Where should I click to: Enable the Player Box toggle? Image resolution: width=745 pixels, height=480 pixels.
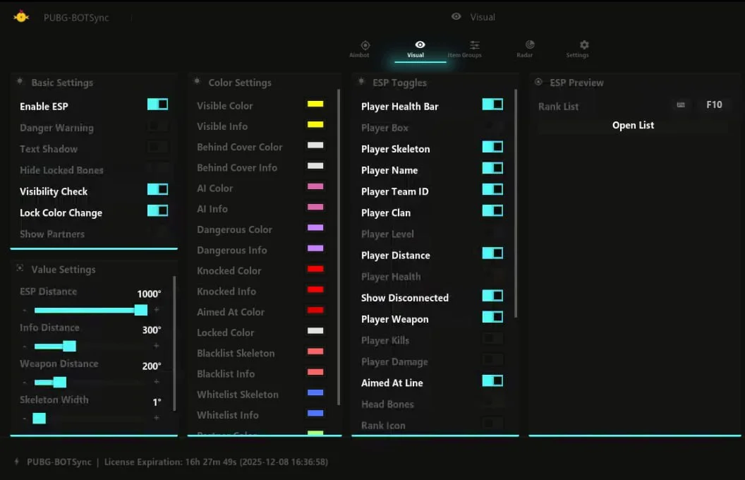492,126
